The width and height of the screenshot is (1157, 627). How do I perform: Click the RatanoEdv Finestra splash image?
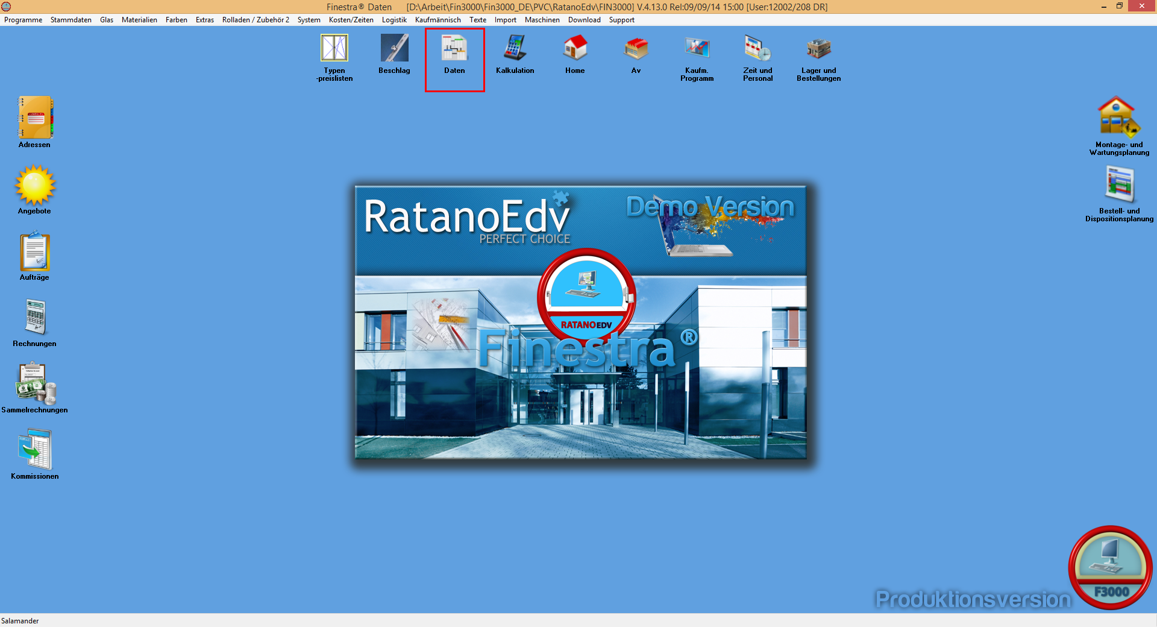click(x=581, y=323)
